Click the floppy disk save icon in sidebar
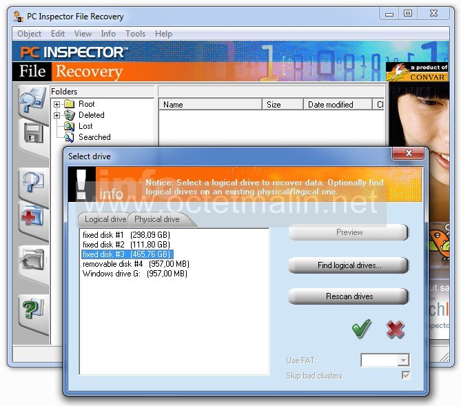Screen dimensions: 461x406 pos(34,133)
